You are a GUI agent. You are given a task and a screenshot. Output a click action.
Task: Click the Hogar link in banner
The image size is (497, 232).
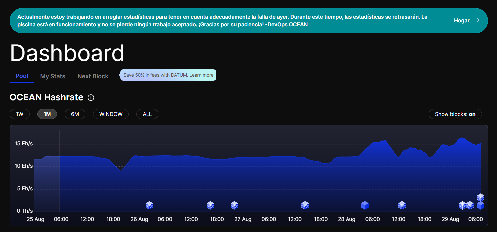(461, 20)
